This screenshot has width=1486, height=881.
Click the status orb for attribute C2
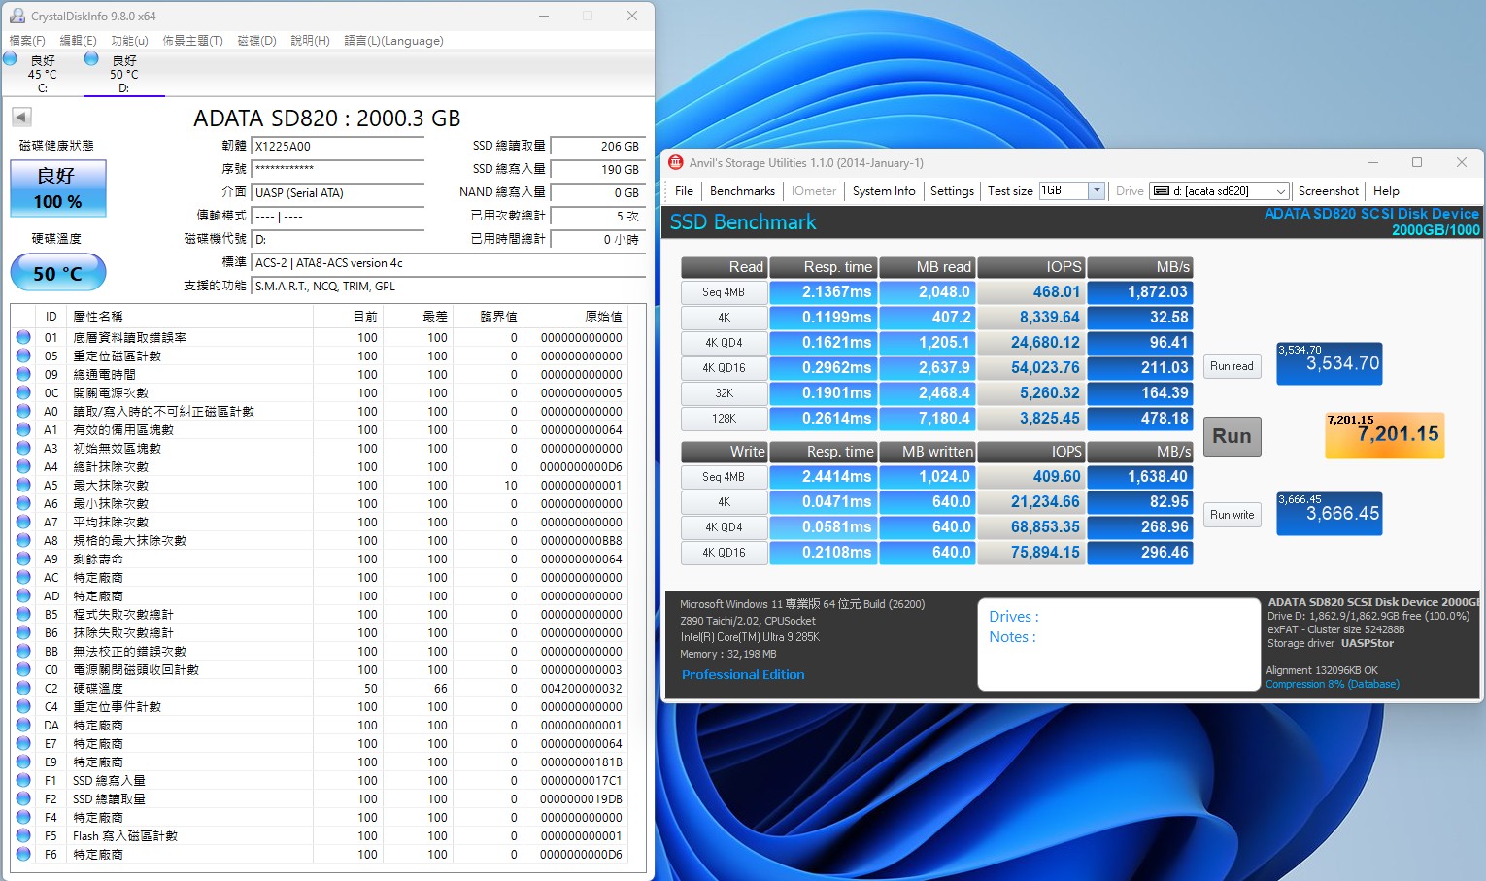23,688
